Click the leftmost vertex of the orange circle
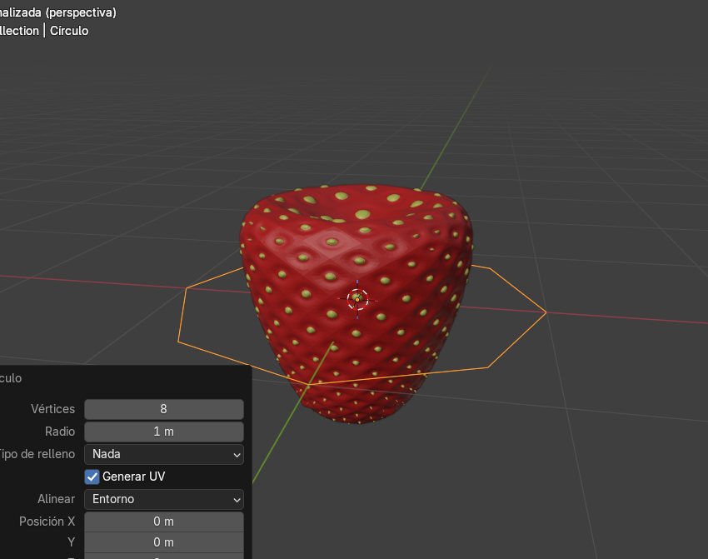The image size is (708, 559). 178,342
